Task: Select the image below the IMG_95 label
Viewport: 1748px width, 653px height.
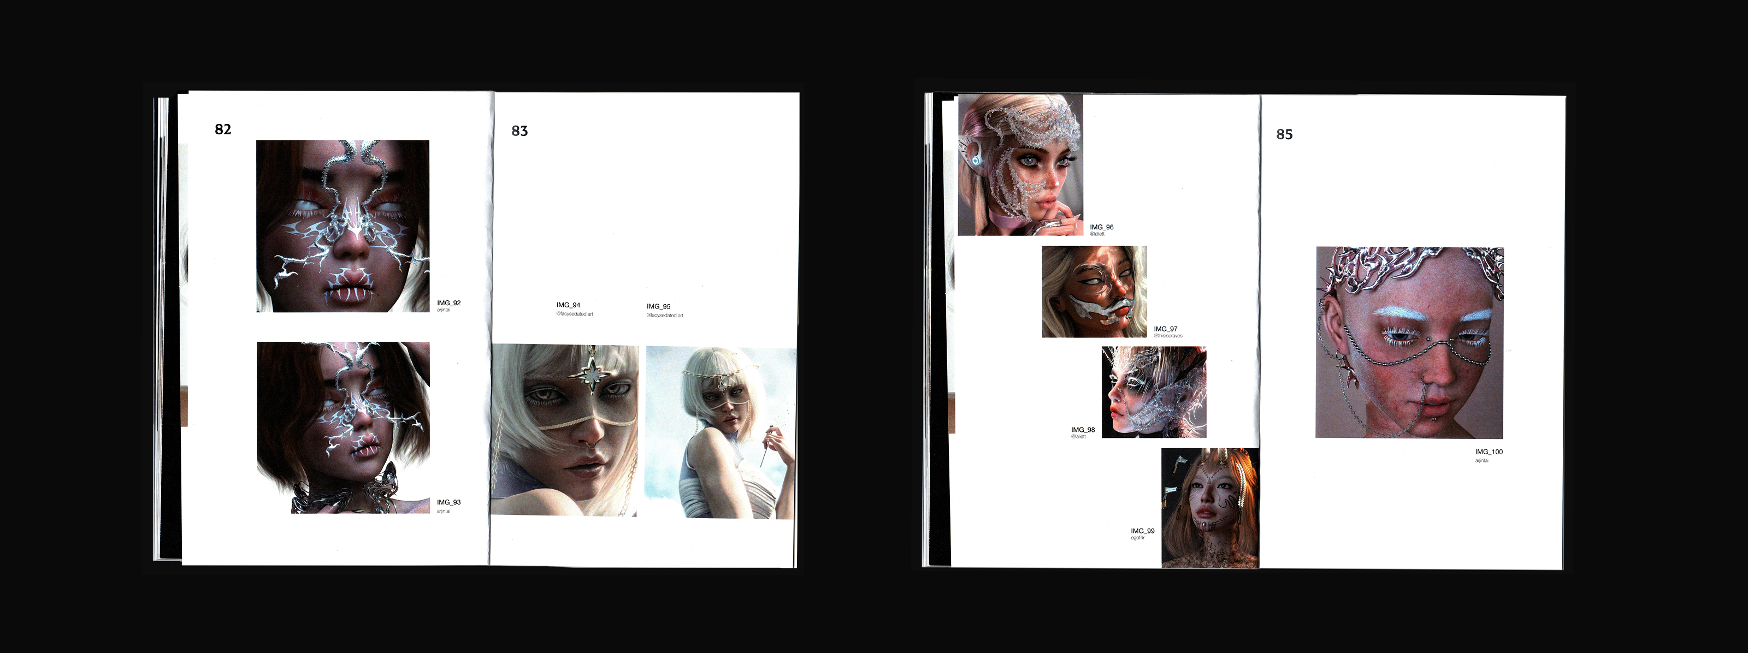Action: 720,432
